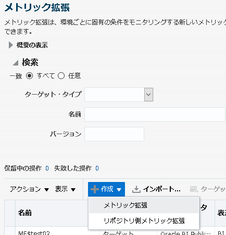Click the 名前 column header

point(25,213)
